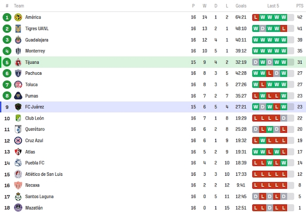Viewport: 306px width, 213px height.
Task: Click the Pachuca team crest
Action: (x=18, y=73)
